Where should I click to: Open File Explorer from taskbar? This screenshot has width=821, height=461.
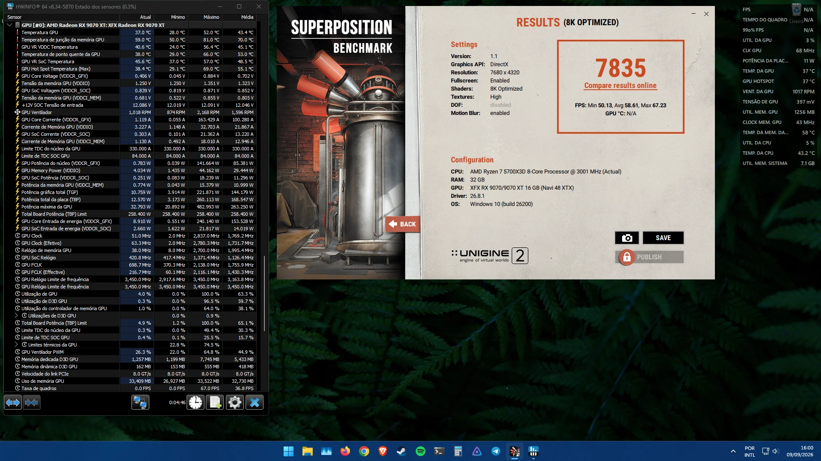click(x=308, y=451)
